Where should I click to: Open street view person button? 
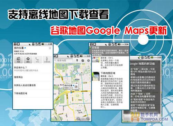[47, 60]
